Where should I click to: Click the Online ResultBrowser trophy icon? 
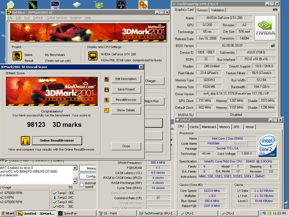(x=25, y=141)
